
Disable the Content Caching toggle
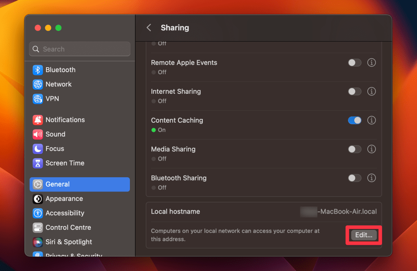point(354,120)
